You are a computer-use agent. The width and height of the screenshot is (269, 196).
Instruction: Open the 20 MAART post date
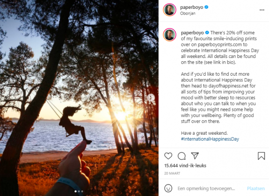(172, 173)
